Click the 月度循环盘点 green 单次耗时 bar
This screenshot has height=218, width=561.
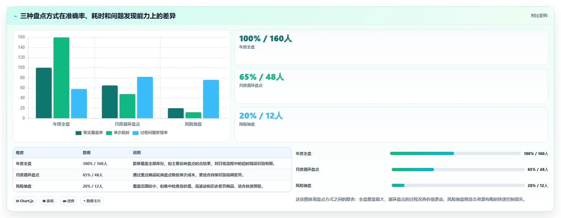pyautogui.click(x=127, y=106)
